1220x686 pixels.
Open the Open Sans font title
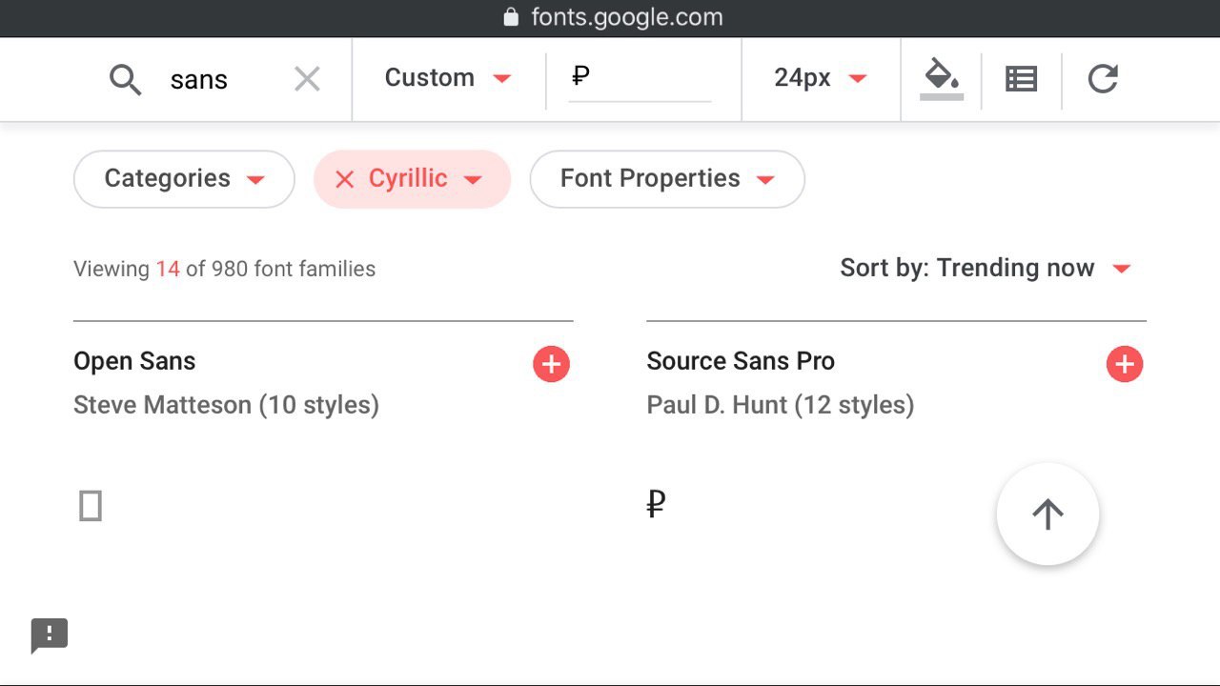[134, 361]
